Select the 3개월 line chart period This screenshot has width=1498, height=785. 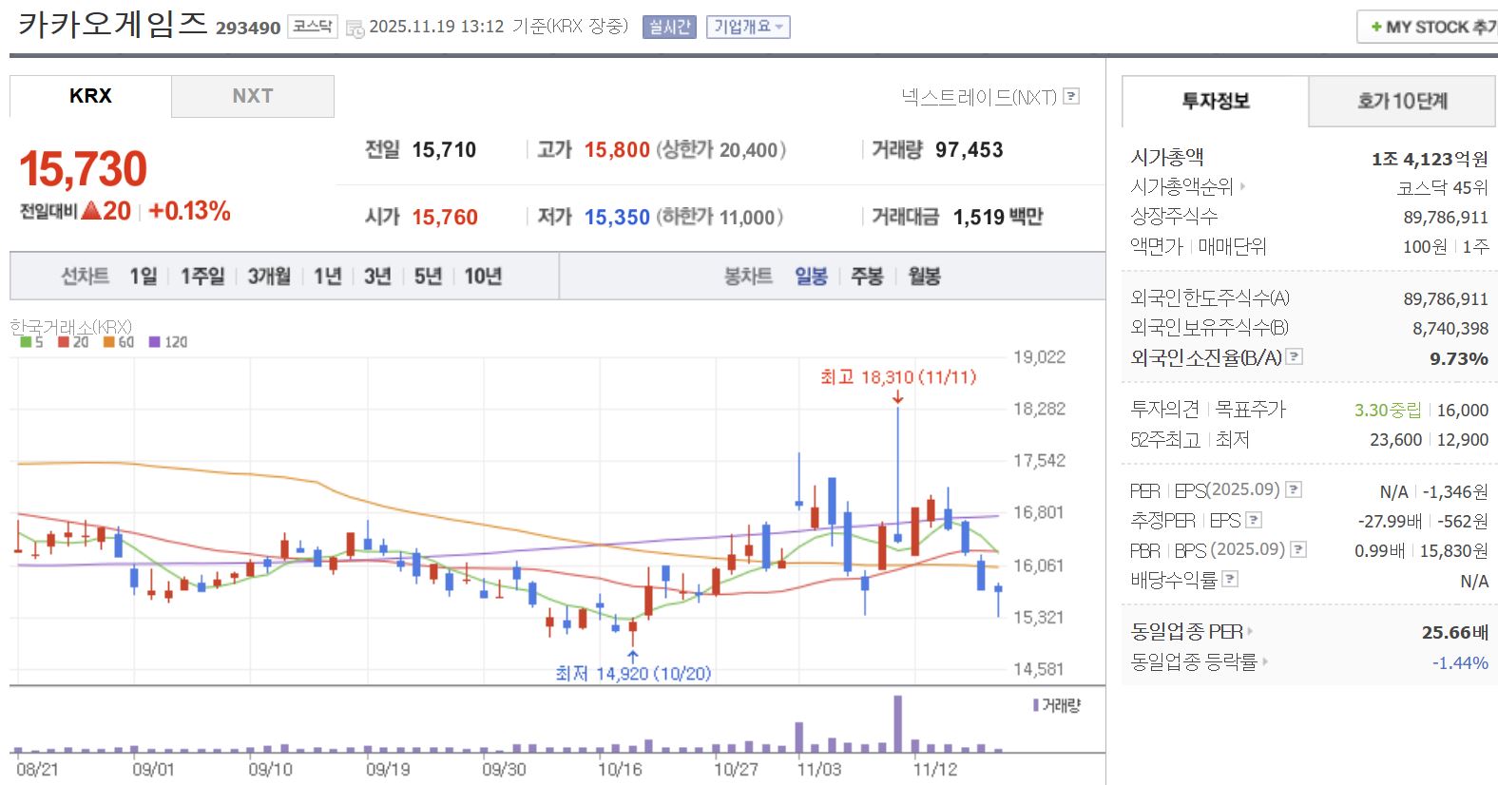(x=269, y=276)
